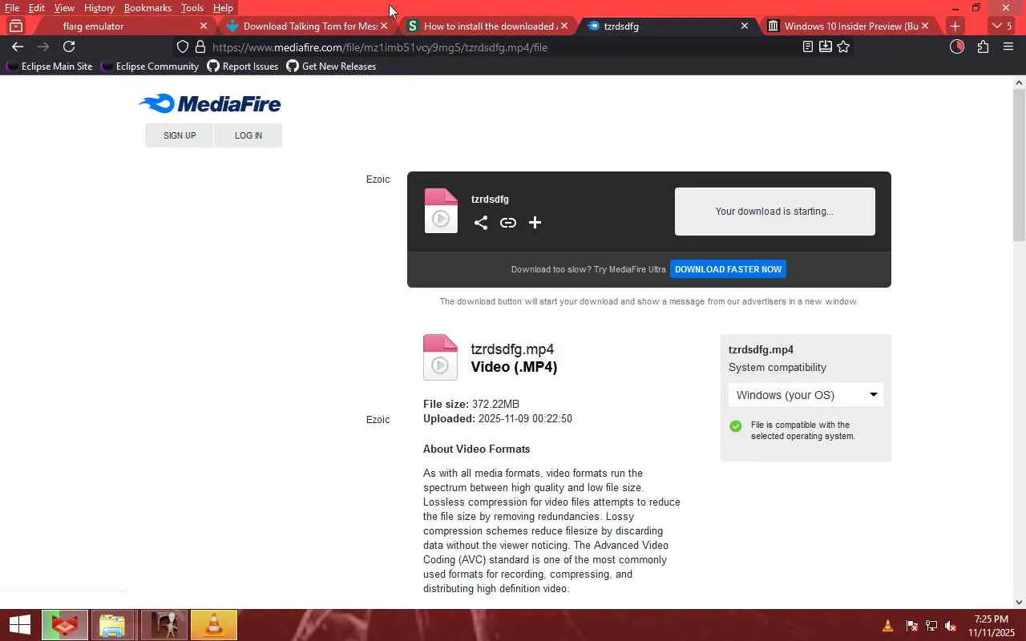The height and width of the screenshot is (641, 1026).
Task: Open the extensions puzzle piece icon
Action: pos(983,47)
